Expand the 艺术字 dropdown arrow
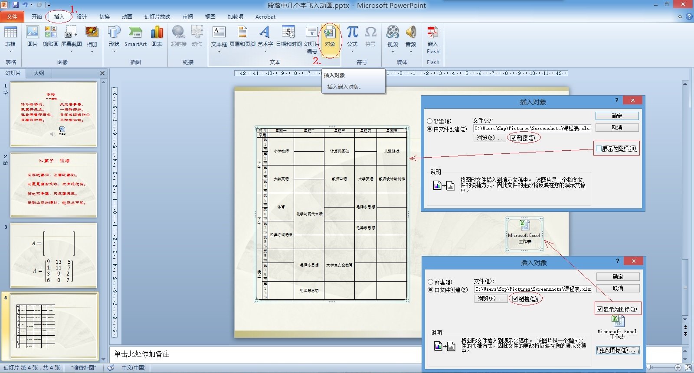The image size is (694, 373). [x=265, y=52]
